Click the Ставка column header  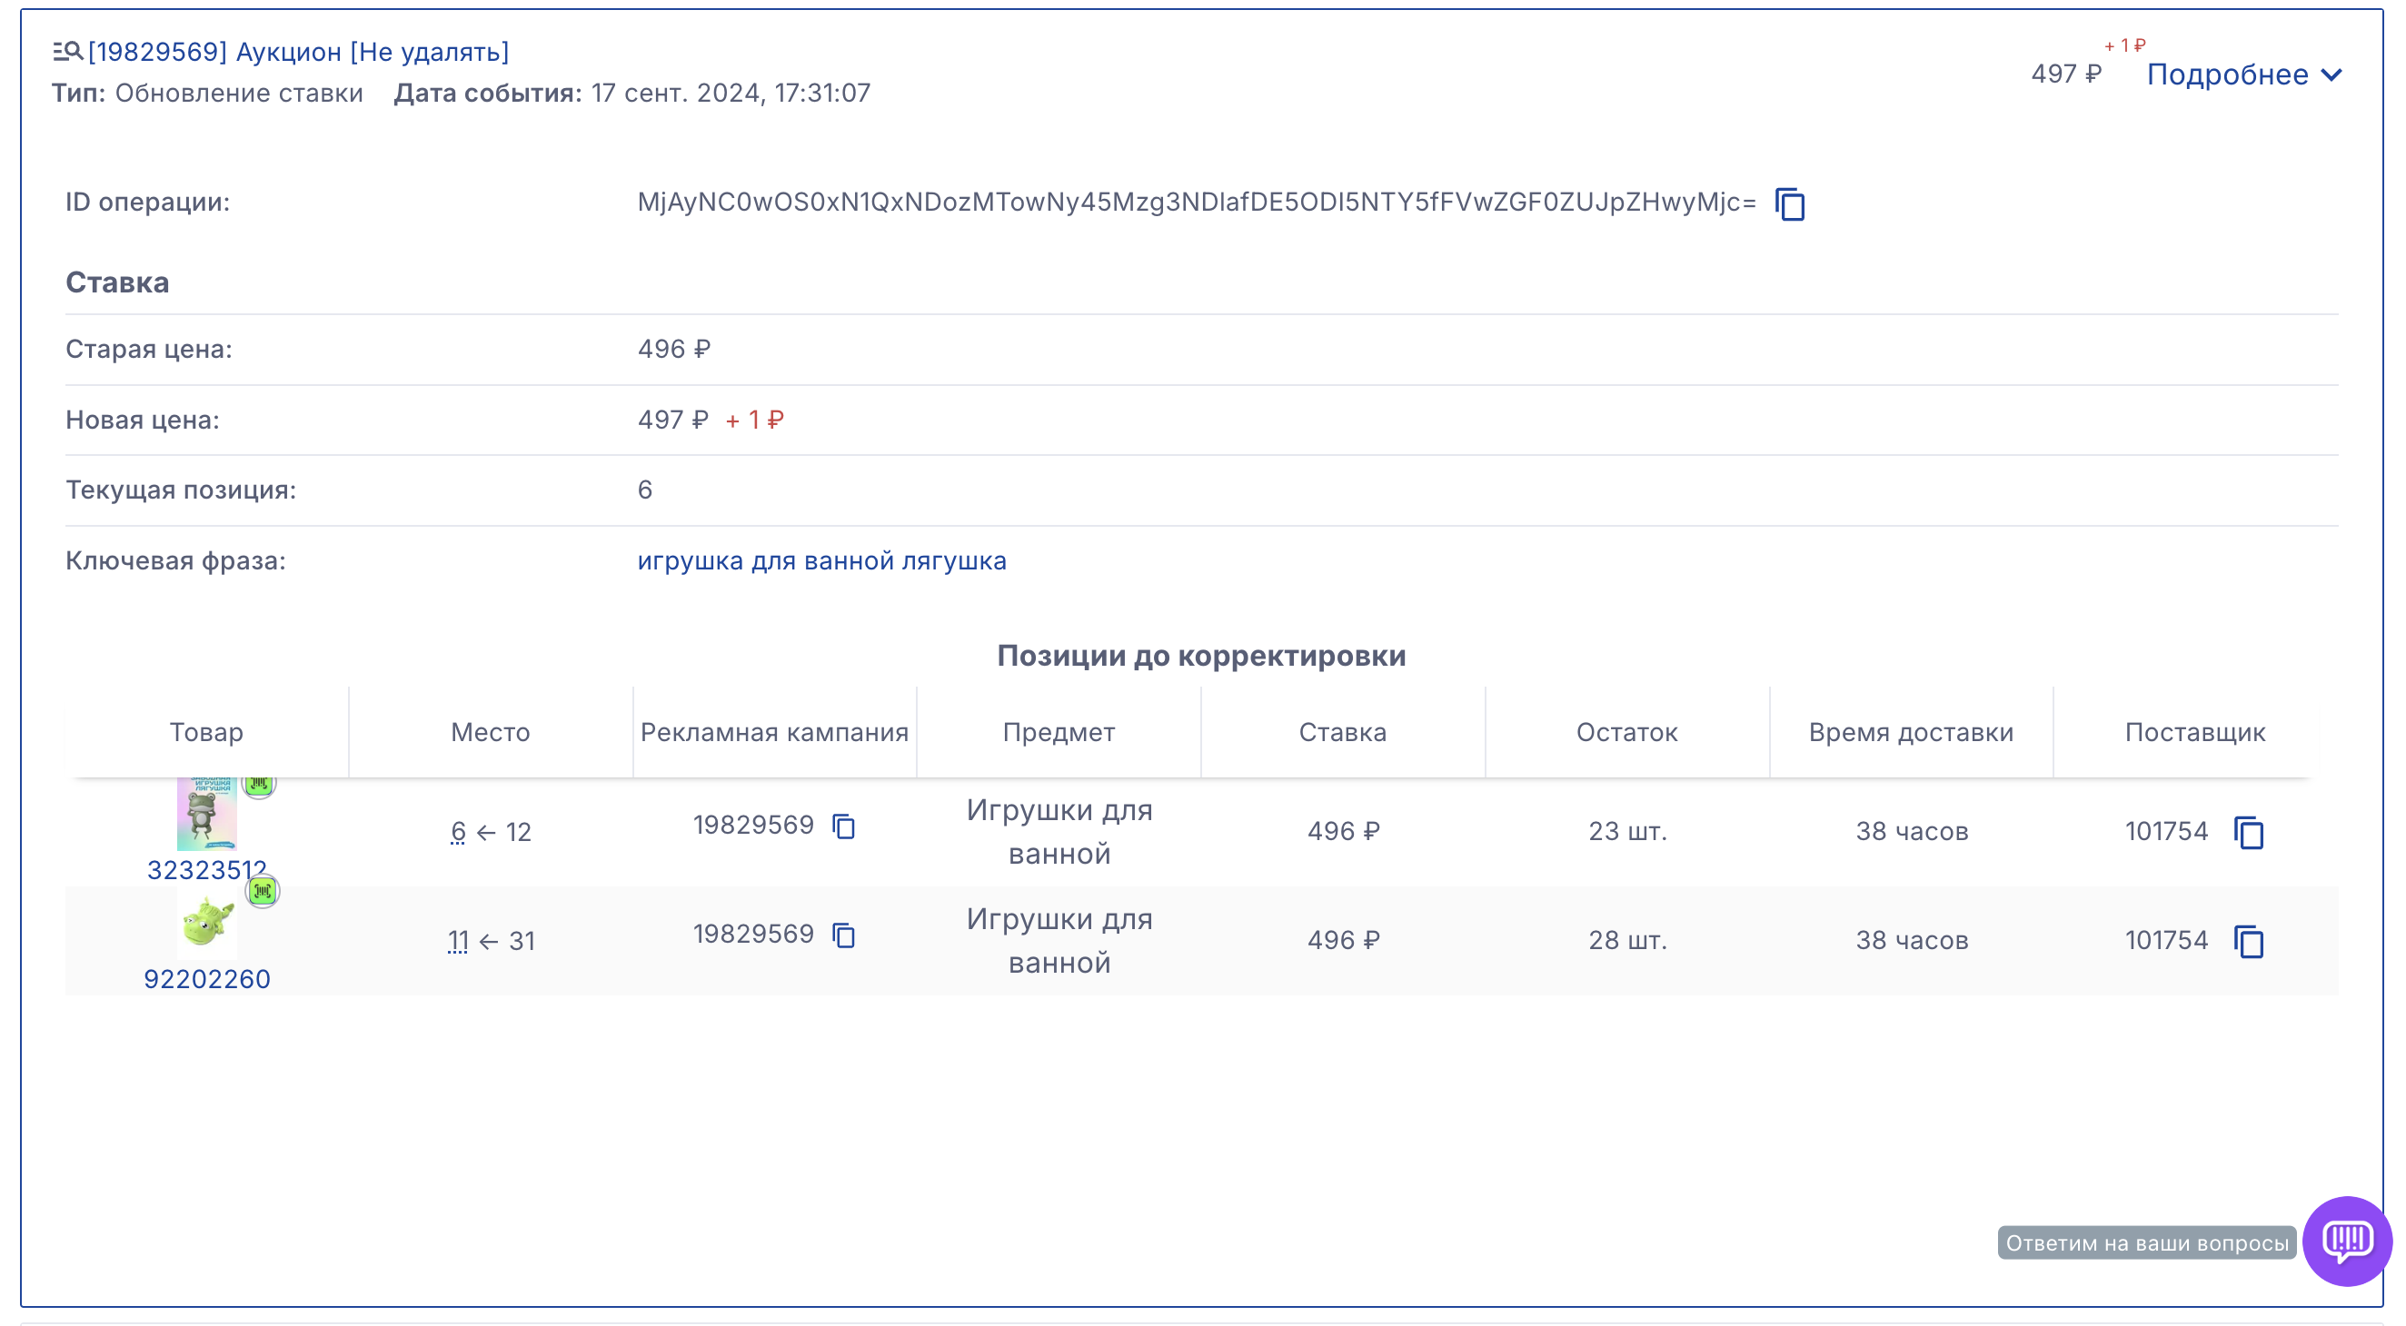point(1342,732)
